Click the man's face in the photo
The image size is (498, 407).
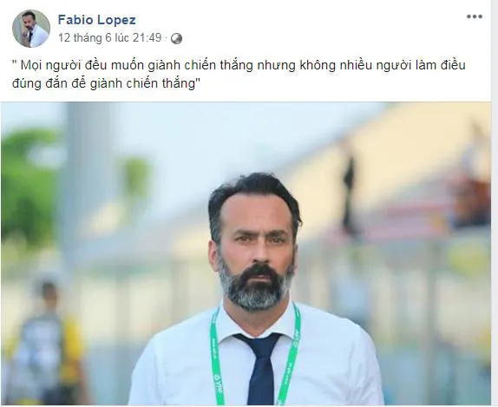(254, 251)
